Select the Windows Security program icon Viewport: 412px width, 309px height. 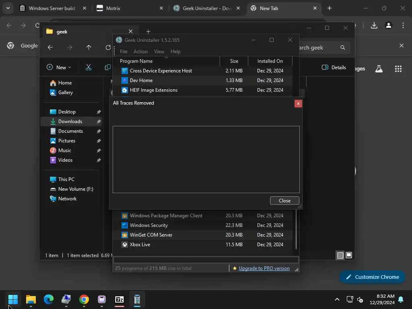click(x=125, y=225)
